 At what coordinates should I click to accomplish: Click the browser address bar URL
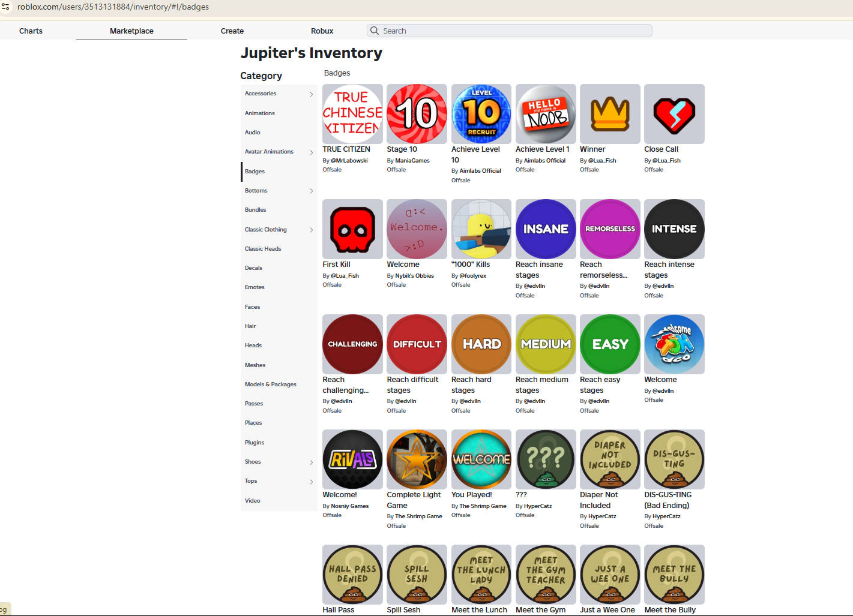(x=113, y=7)
